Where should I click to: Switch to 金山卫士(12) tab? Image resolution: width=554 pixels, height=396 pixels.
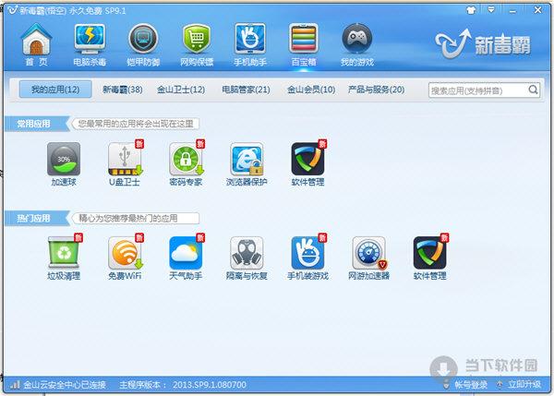click(181, 90)
